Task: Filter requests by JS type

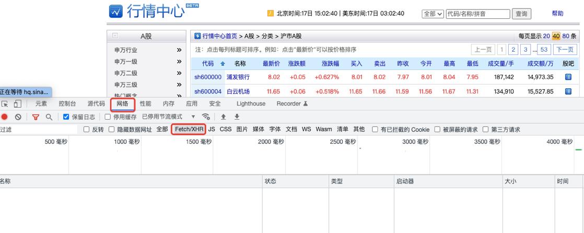Action: coord(212,130)
